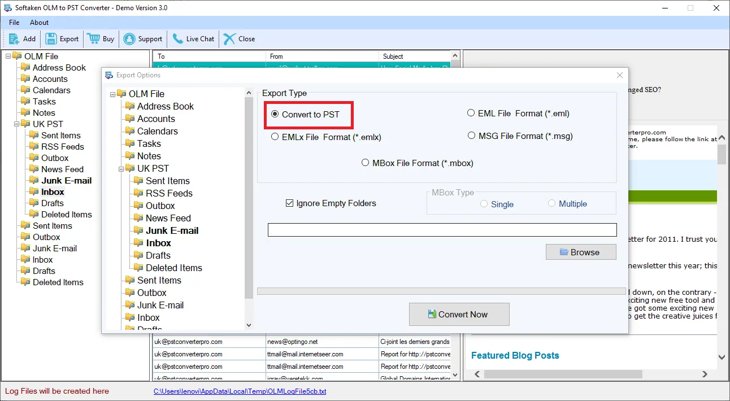Click the Export toolbar icon
Viewport: 730px width, 401px height.
pos(51,39)
